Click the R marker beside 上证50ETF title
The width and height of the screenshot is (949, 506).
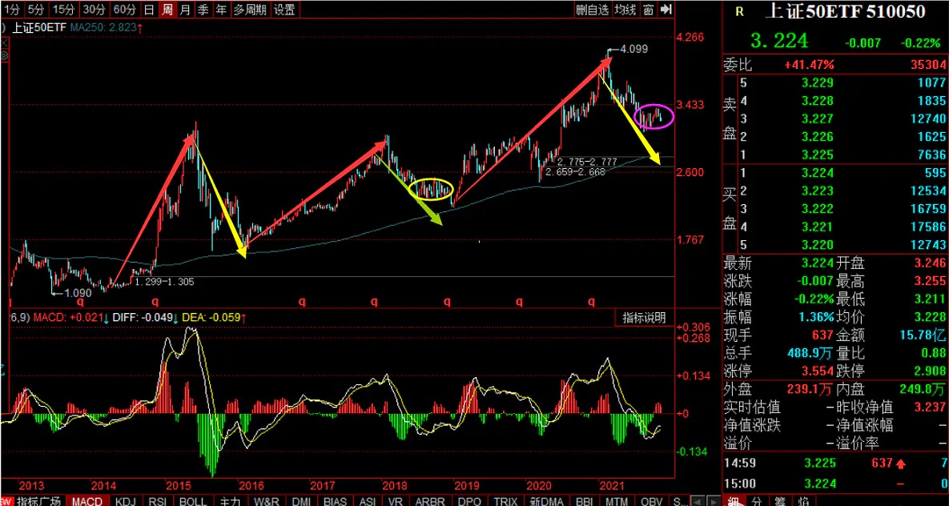[x=739, y=11]
